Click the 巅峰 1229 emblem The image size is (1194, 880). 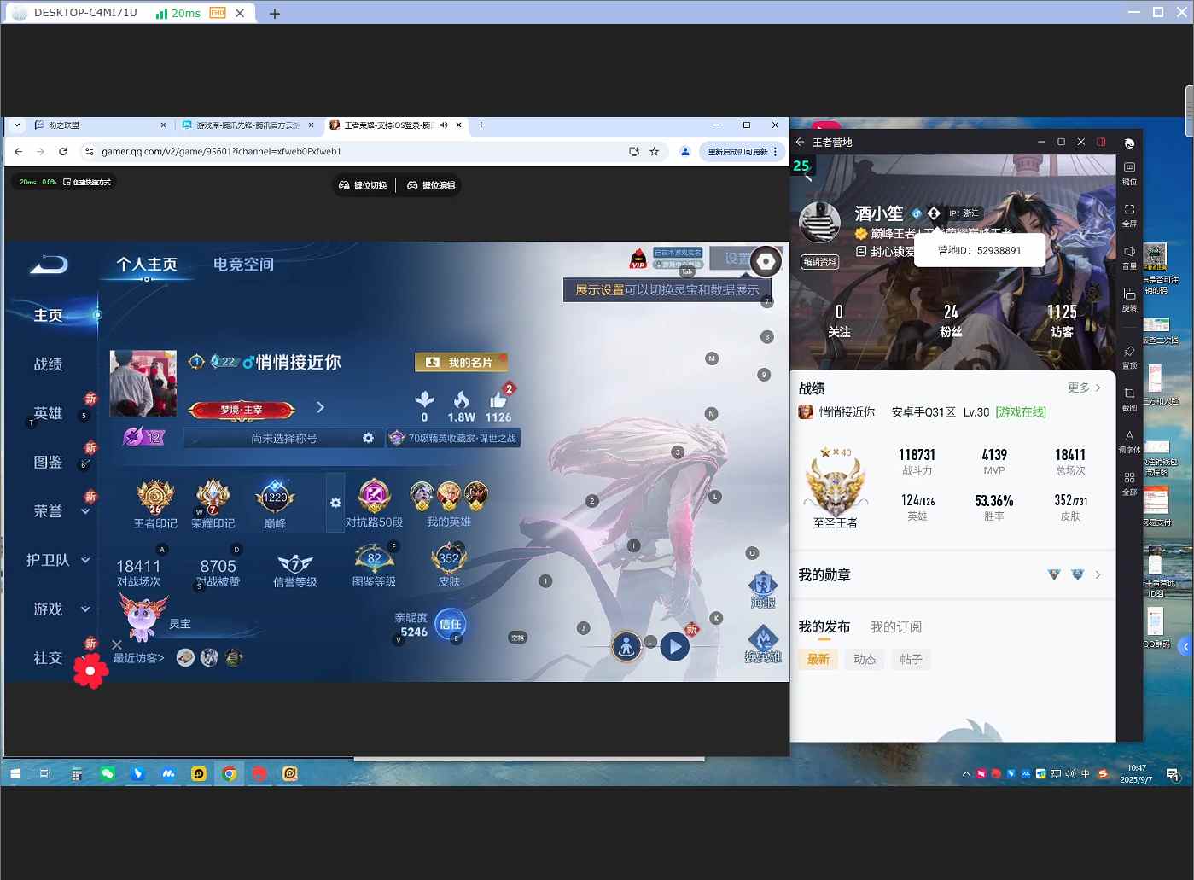tap(275, 497)
